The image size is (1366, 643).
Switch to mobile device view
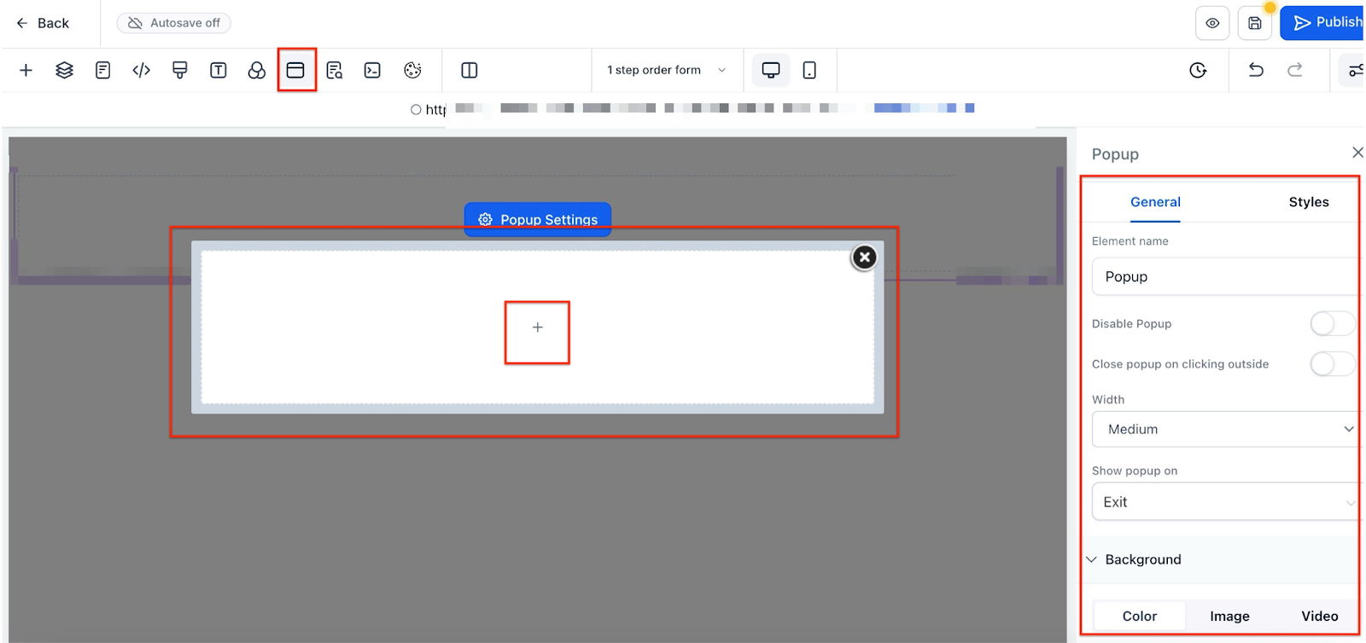click(809, 70)
